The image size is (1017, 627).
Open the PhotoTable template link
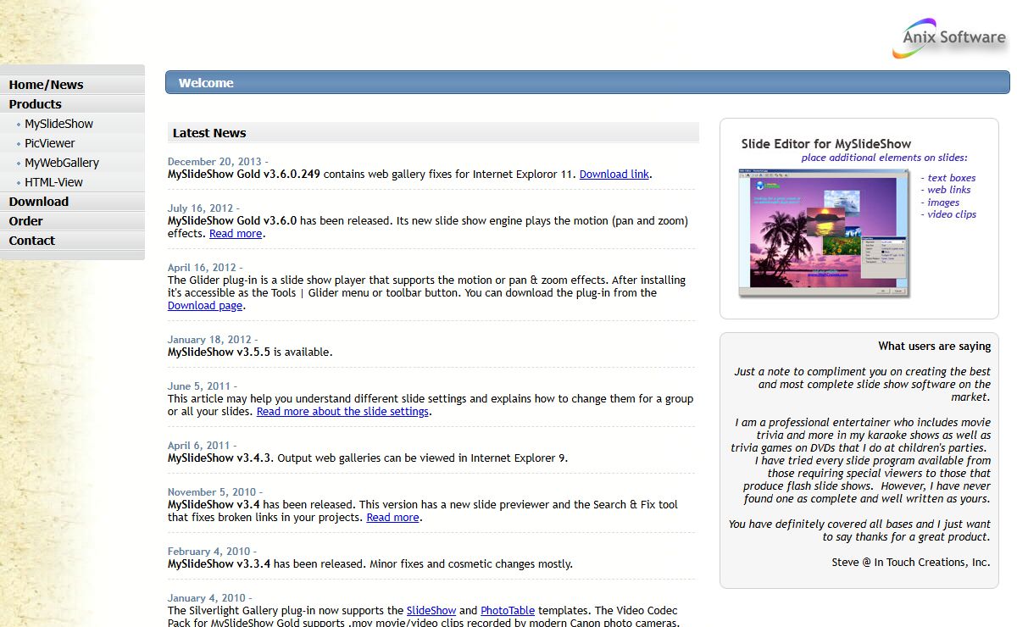coord(508,610)
